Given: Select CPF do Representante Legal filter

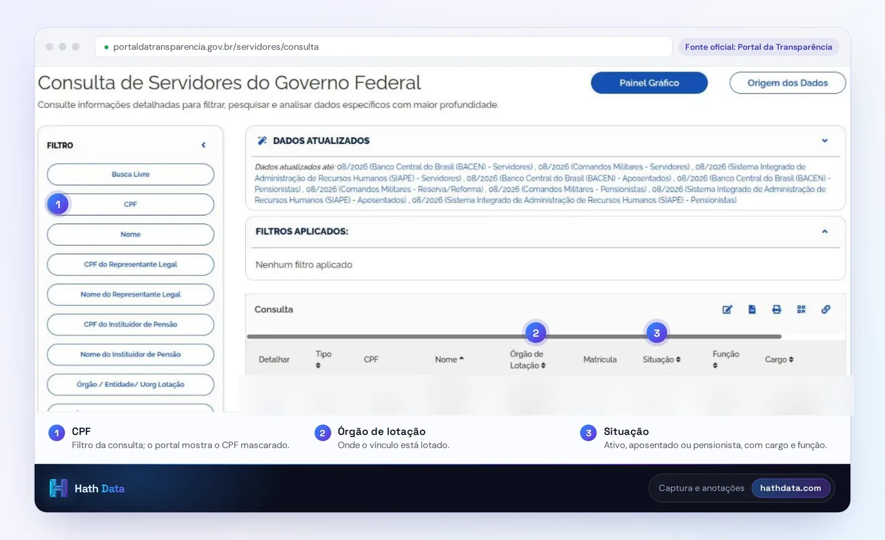Looking at the screenshot, I should (131, 264).
